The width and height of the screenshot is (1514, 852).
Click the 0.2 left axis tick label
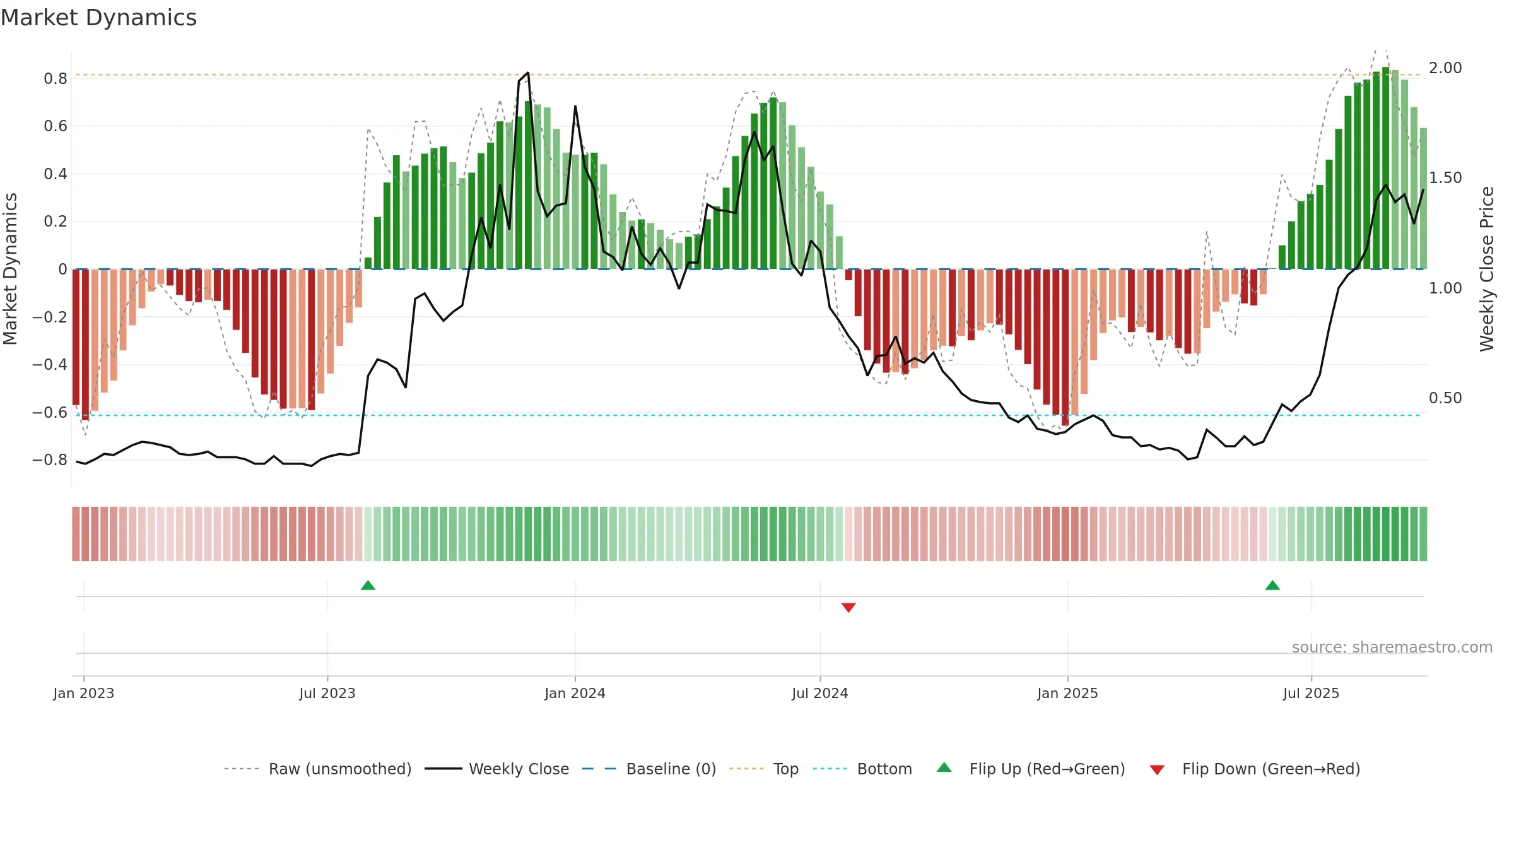(56, 222)
